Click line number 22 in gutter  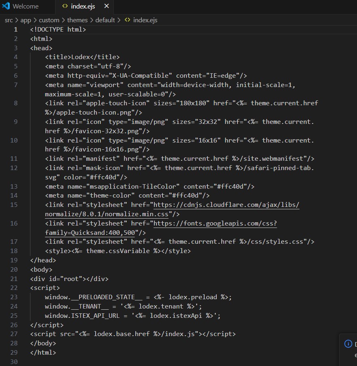[14, 288]
